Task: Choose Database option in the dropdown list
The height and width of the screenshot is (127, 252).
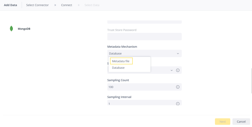Action: 118,68
